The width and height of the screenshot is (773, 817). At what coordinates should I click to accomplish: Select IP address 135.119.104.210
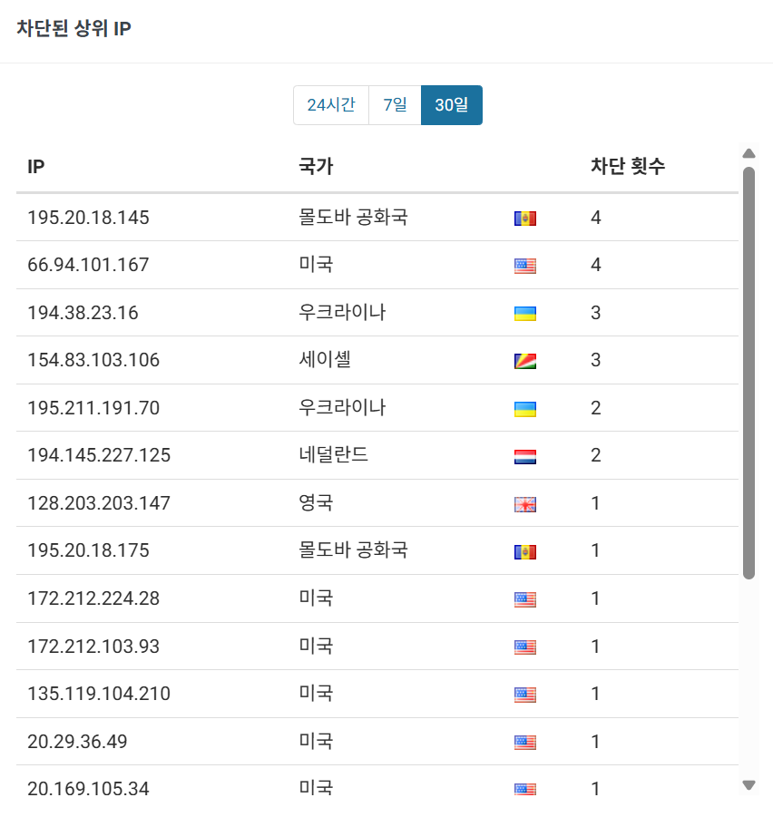(x=99, y=694)
